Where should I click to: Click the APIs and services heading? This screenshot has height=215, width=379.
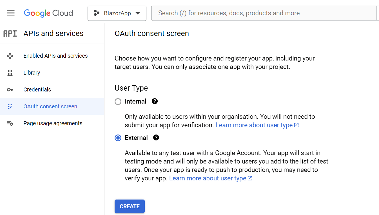[53, 33]
